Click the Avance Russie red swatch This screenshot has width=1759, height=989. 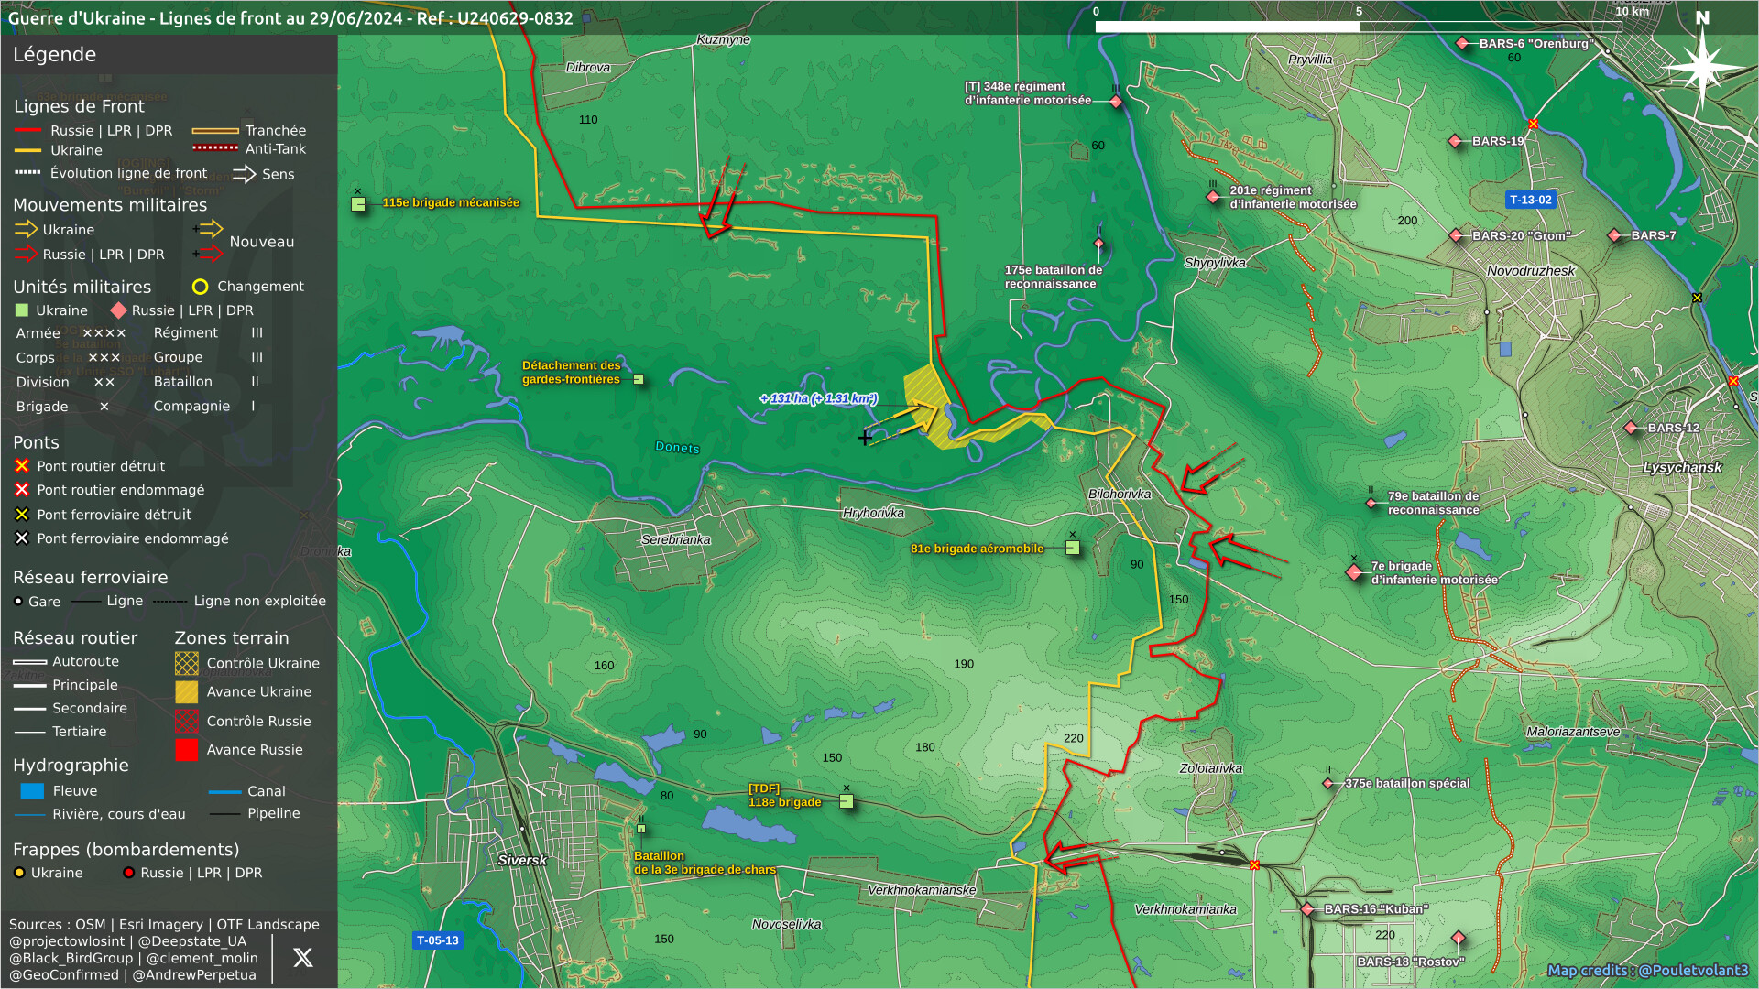click(186, 750)
